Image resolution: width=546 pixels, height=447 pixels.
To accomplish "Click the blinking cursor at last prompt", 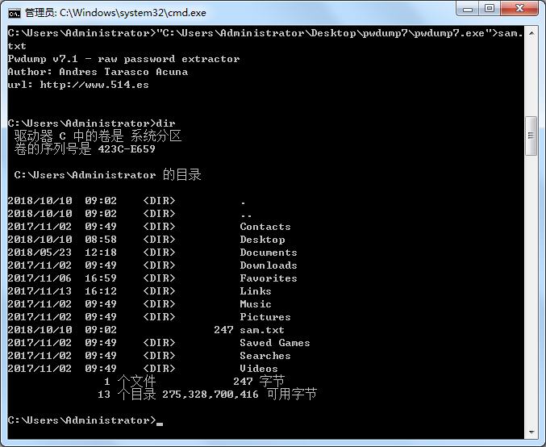I will 160,423.
